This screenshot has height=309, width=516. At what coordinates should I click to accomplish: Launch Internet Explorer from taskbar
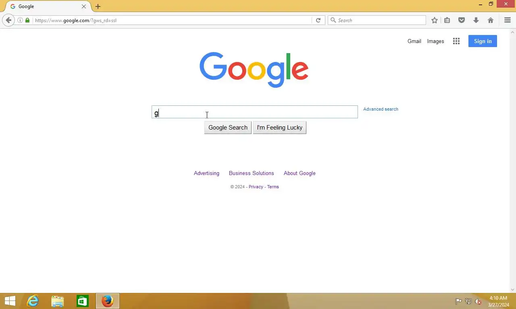point(33,301)
